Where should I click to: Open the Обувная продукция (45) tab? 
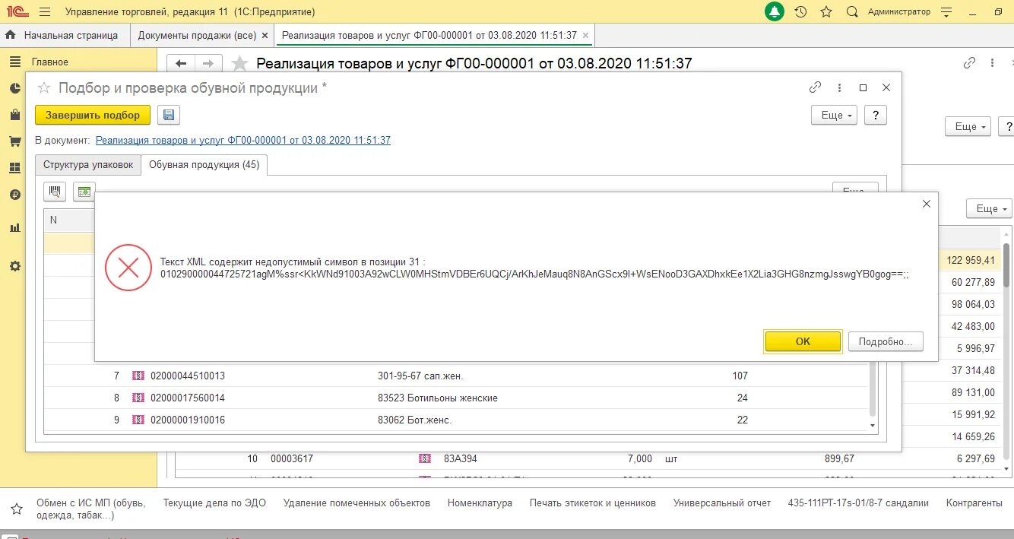204,165
